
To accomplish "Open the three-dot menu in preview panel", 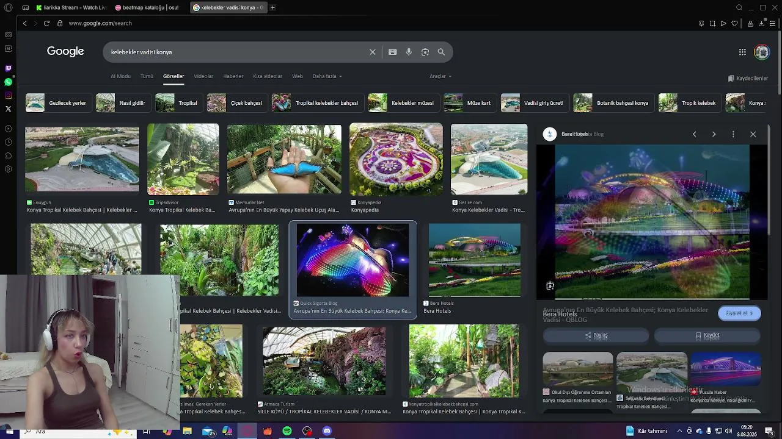I will point(733,134).
